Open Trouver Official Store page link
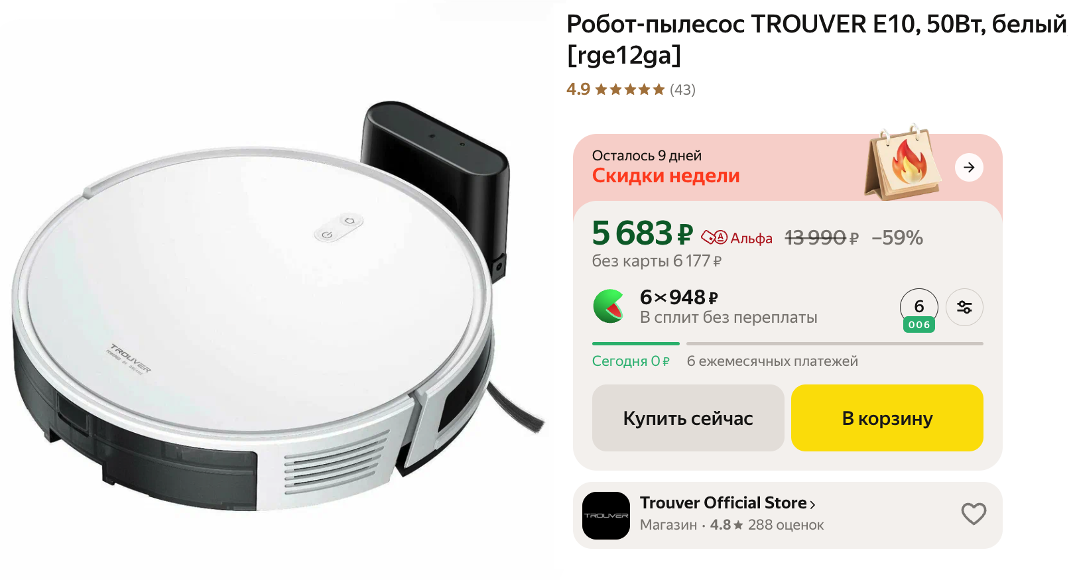This screenshot has width=1075, height=580. [723, 503]
